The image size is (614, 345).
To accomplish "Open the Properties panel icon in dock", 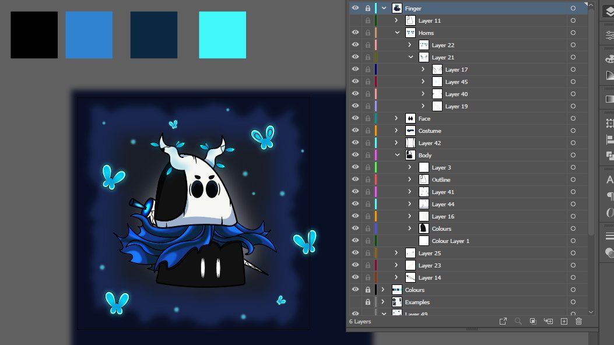I will [x=609, y=35].
